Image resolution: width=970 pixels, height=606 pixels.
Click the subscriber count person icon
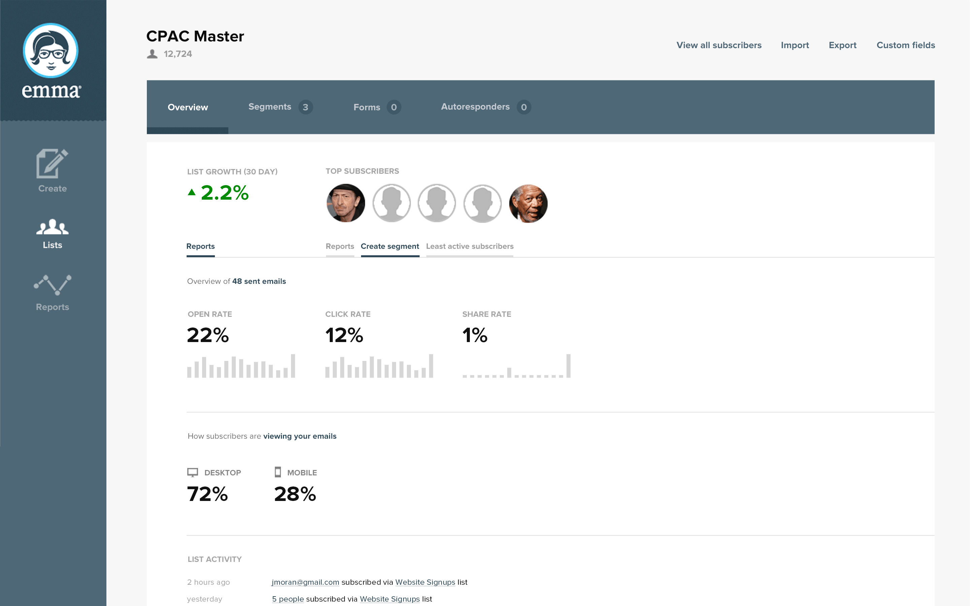152,54
